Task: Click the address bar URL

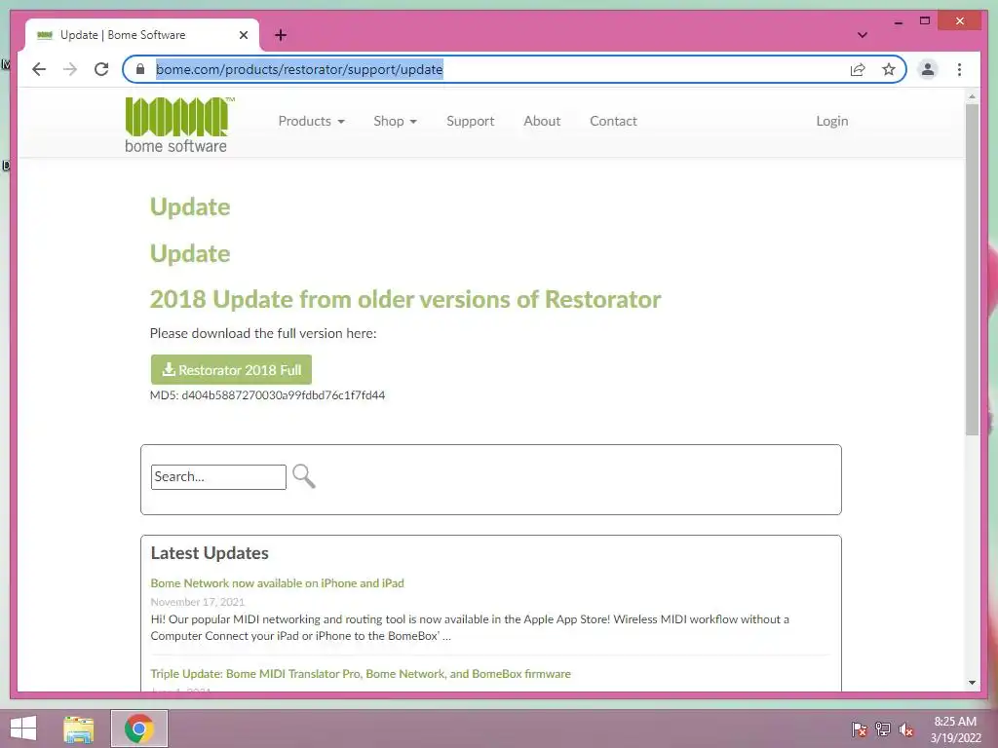Action: (299, 69)
